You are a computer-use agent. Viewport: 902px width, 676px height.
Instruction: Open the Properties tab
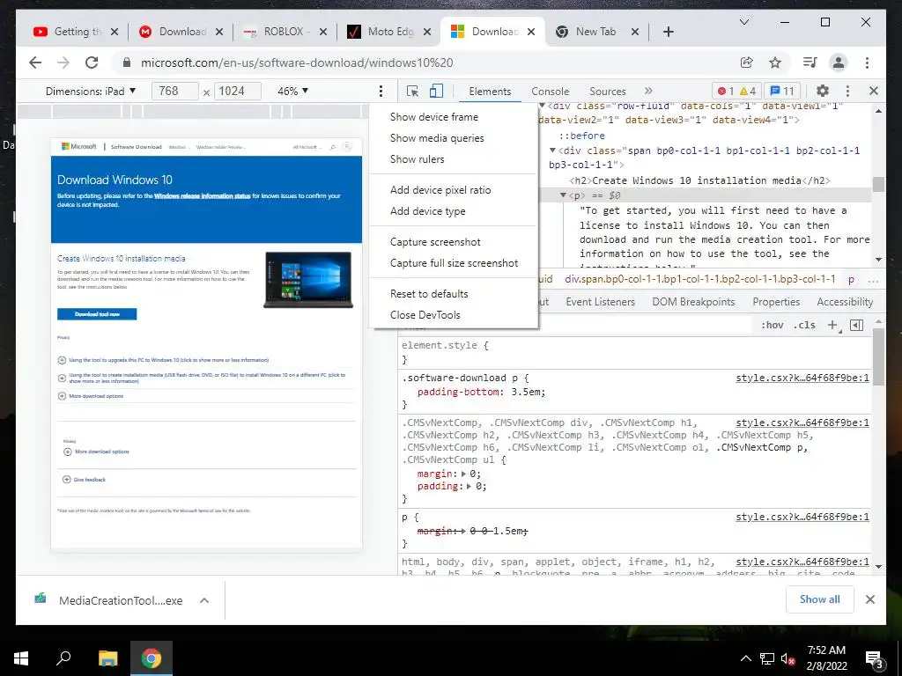(776, 302)
